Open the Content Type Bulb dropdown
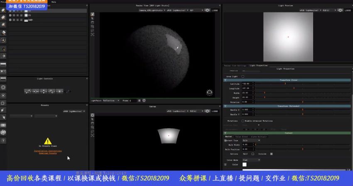Screen dimensions: 353x186 (251, 141)
